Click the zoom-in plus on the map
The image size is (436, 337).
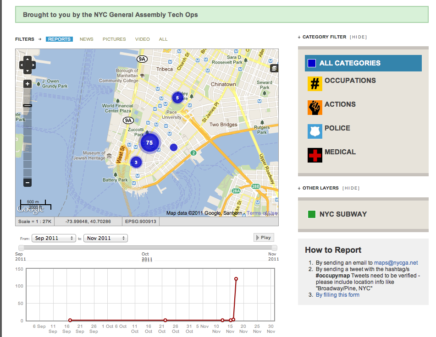pyautogui.click(x=27, y=84)
